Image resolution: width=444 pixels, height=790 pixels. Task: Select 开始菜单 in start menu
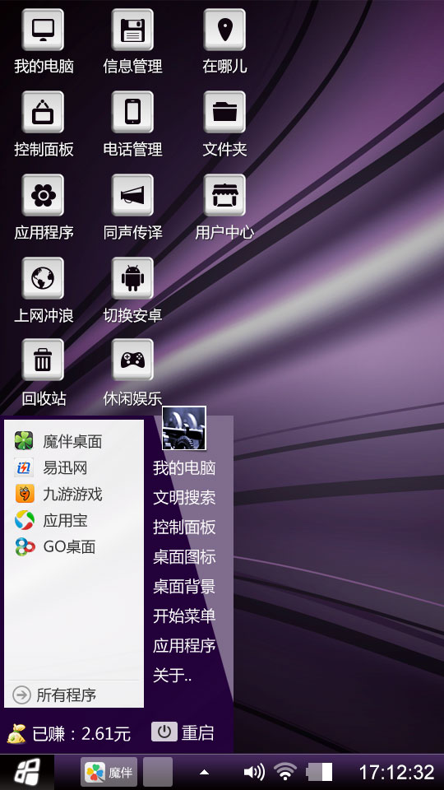184,616
